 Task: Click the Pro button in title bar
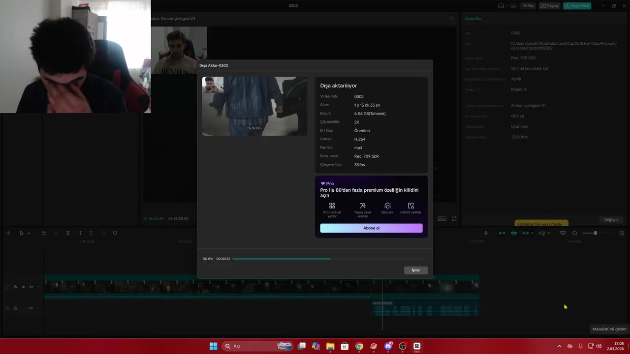click(528, 6)
